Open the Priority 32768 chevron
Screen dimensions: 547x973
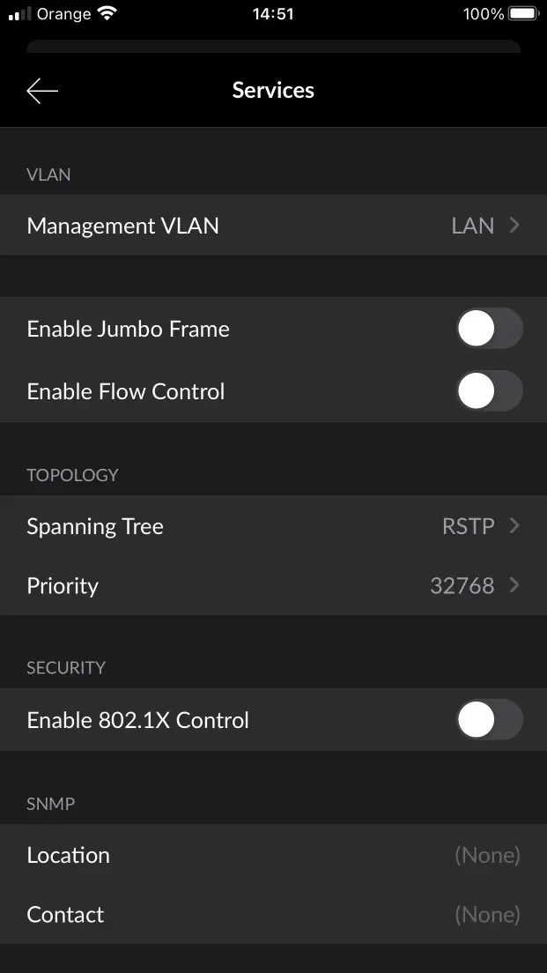(x=514, y=585)
